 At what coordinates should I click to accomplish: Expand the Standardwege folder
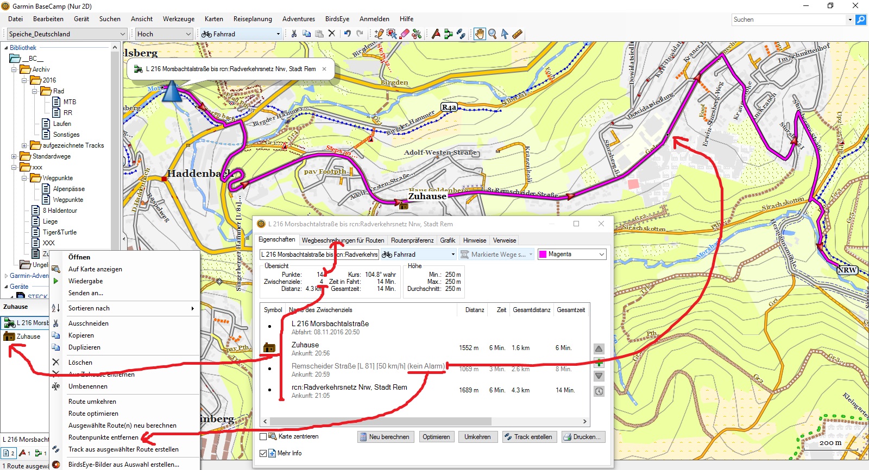pyautogui.click(x=14, y=156)
